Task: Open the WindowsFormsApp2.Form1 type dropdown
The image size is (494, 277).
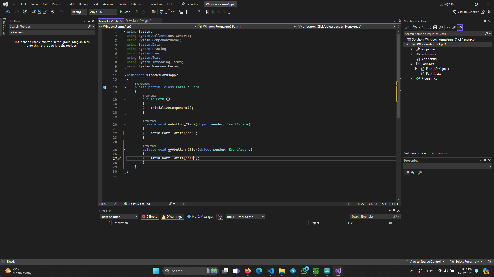Action: click(247, 27)
